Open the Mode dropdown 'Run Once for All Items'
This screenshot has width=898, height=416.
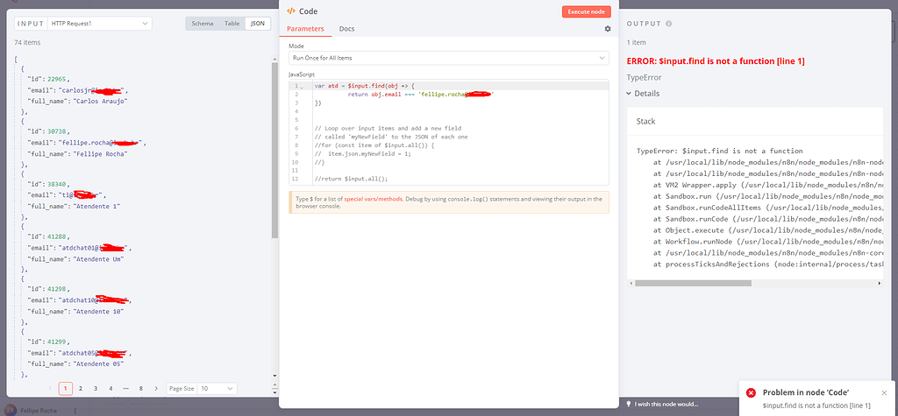[x=448, y=58]
